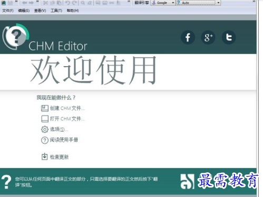Click the Copy toolbar icon
This screenshot has height=197, width=263.
point(53,3)
